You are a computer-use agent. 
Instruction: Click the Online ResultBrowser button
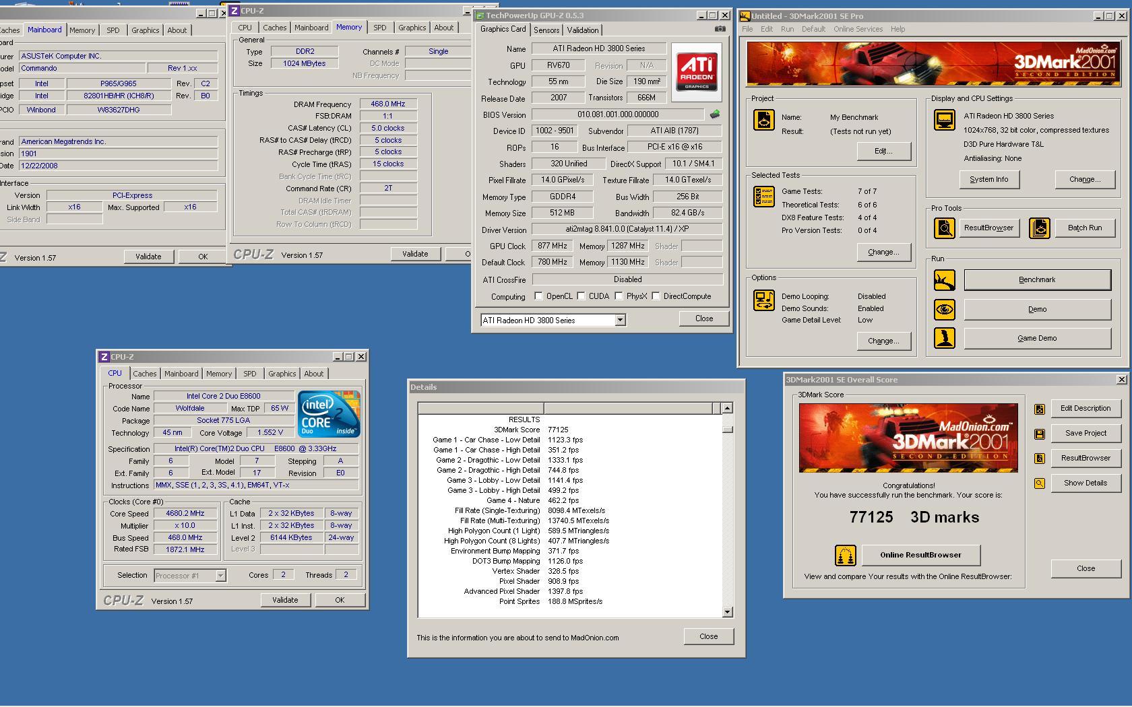[920, 555]
